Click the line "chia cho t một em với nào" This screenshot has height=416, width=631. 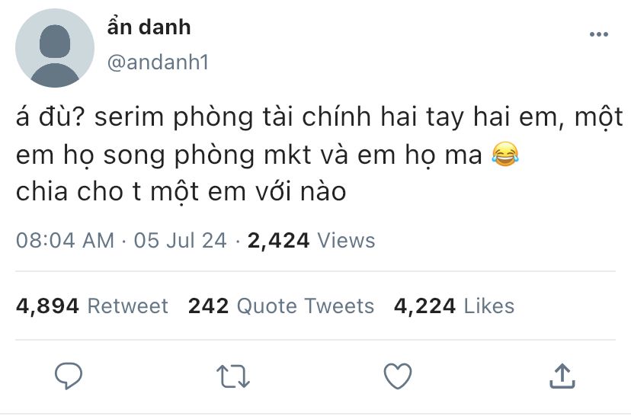click(181, 192)
